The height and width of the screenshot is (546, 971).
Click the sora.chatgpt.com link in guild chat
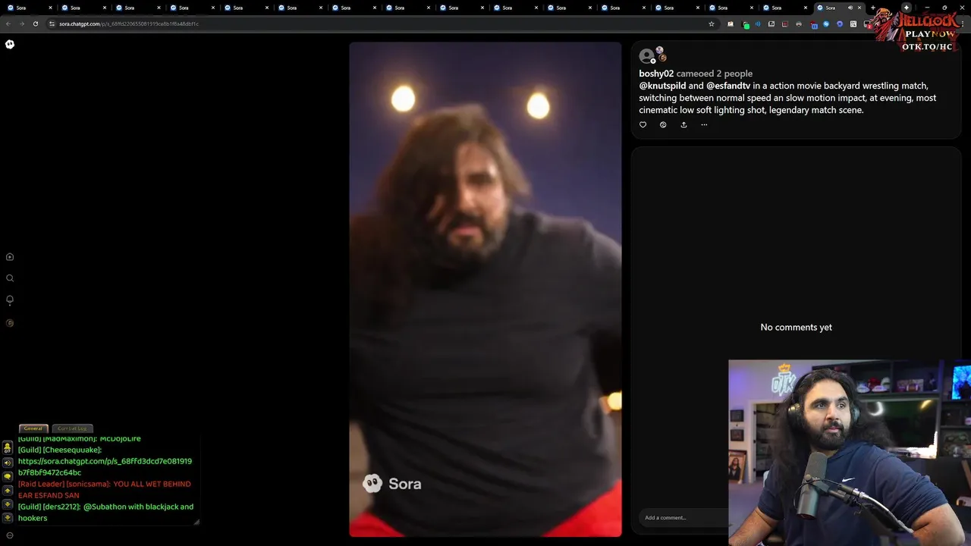(105, 467)
